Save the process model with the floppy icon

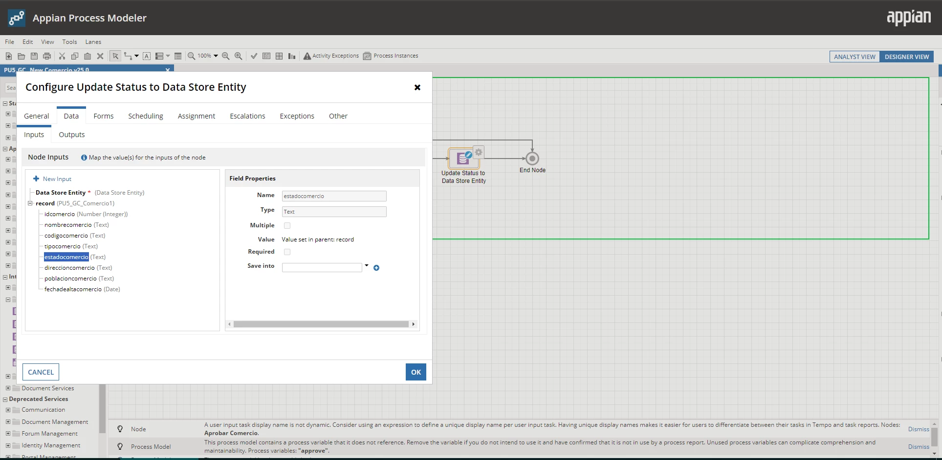[34, 56]
